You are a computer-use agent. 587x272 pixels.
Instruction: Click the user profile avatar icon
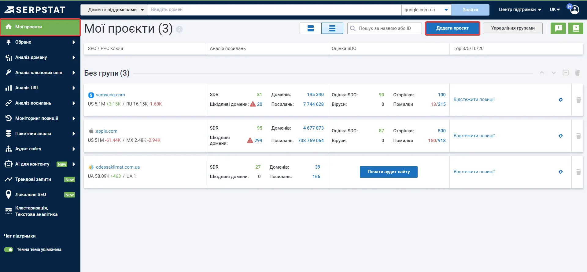tap(574, 10)
